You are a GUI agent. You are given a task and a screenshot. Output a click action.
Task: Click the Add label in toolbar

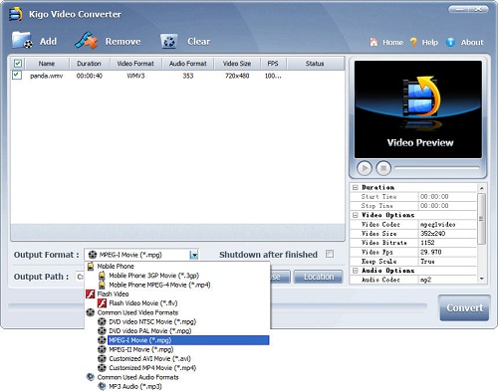tap(48, 41)
